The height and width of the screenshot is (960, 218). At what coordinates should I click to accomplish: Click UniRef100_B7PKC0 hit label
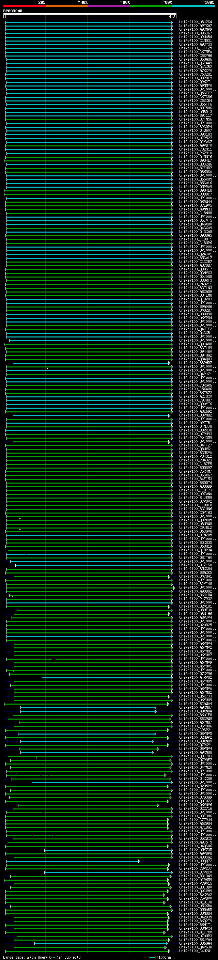[x=195, y=872]
